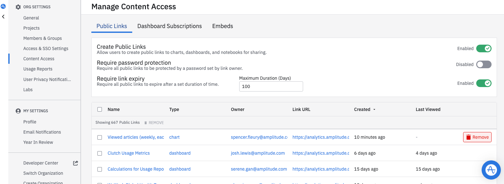Screen dimensions: 504x184
Task: Click the Maximum Duration (Days) input field
Action: point(271,86)
